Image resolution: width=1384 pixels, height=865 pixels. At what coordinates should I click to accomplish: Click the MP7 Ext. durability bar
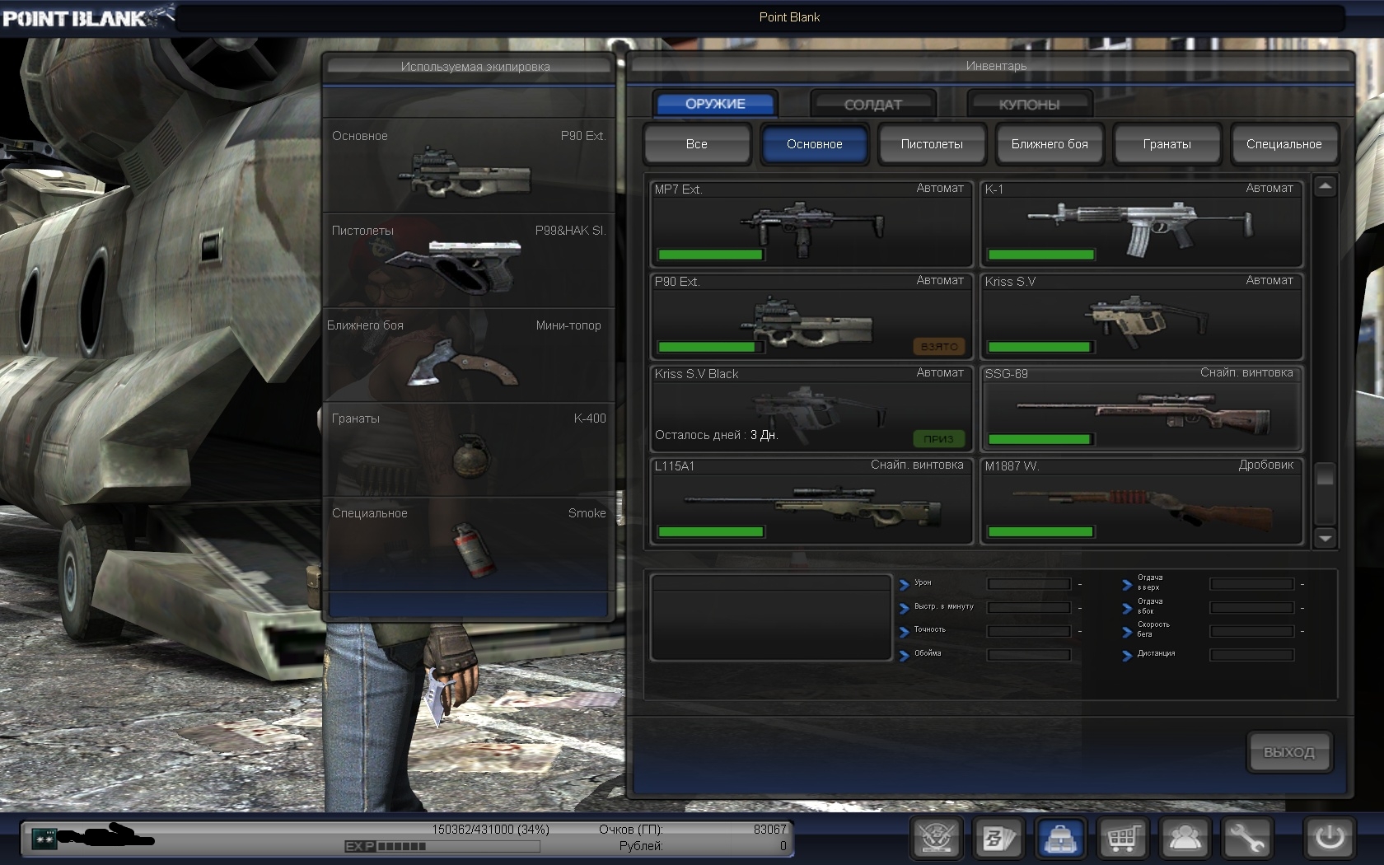[710, 255]
